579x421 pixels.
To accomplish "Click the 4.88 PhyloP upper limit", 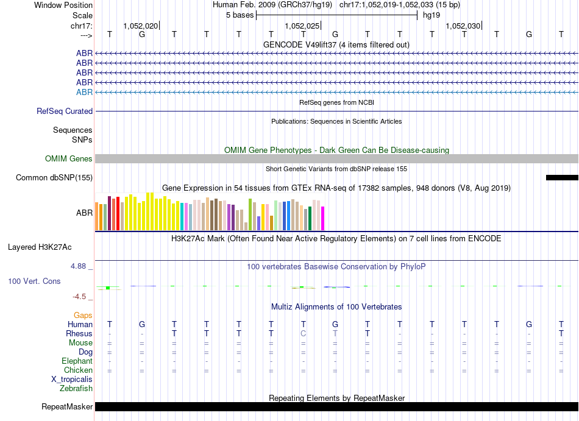I will click(x=78, y=266).
